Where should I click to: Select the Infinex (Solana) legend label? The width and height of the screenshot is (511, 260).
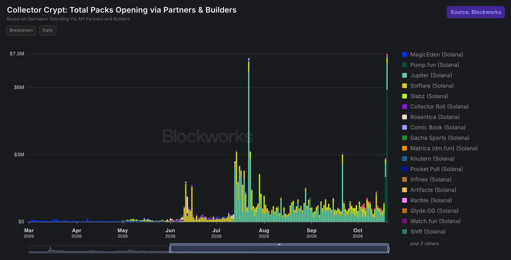[431, 179]
